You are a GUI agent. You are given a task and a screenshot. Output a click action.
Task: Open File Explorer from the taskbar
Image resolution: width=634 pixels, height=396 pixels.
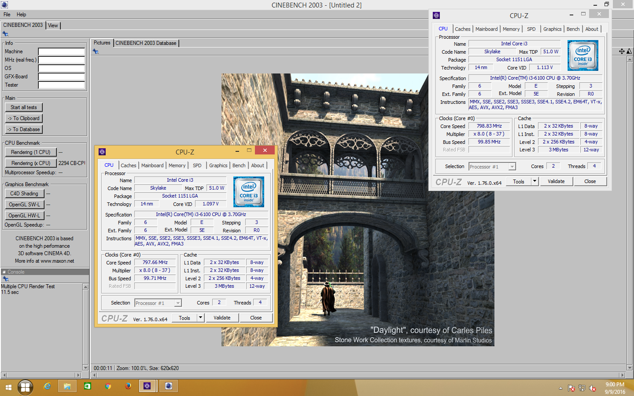point(67,386)
